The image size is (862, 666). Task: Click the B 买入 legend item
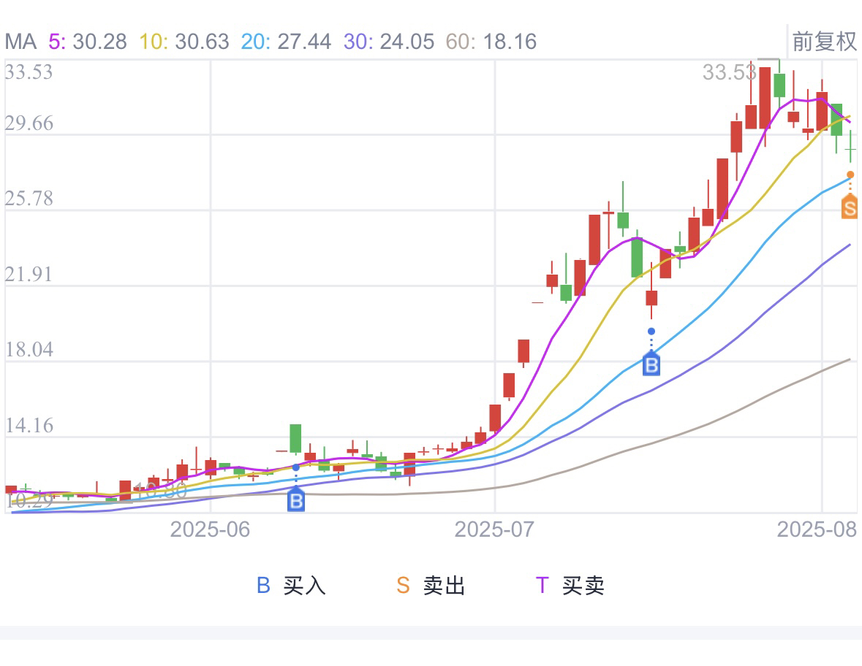pyautogui.click(x=292, y=585)
